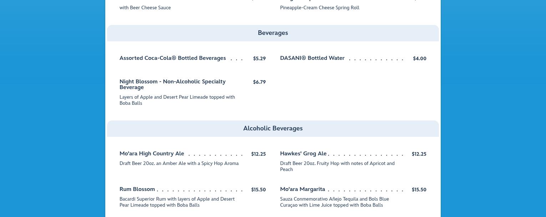Image resolution: width=546 pixels, height=217 pixels.
Task: Select Hawkes' Grog Ale title
Action: (303, 154)
